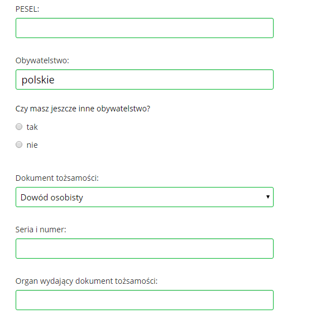
Task: Click the PESEL input field
Action: click(x=145, y=28)
